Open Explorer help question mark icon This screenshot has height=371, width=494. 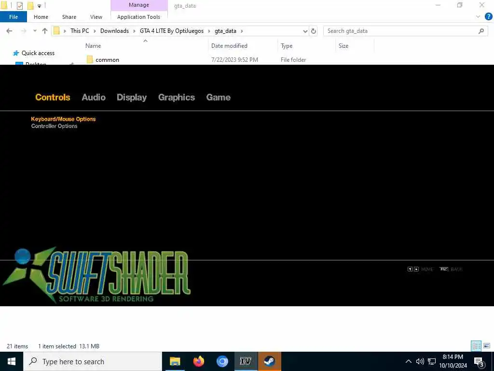click(x=488, y=17)
